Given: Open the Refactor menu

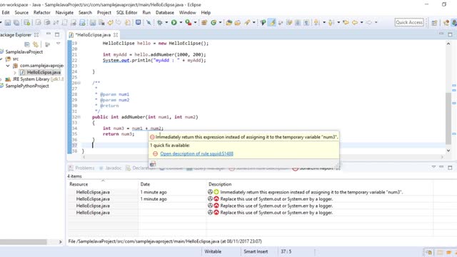Looking at the screenshot, I should pyautogui.click(x=42, y=13).
